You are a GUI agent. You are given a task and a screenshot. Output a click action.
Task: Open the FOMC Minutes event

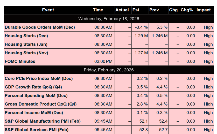click(20, 61)
